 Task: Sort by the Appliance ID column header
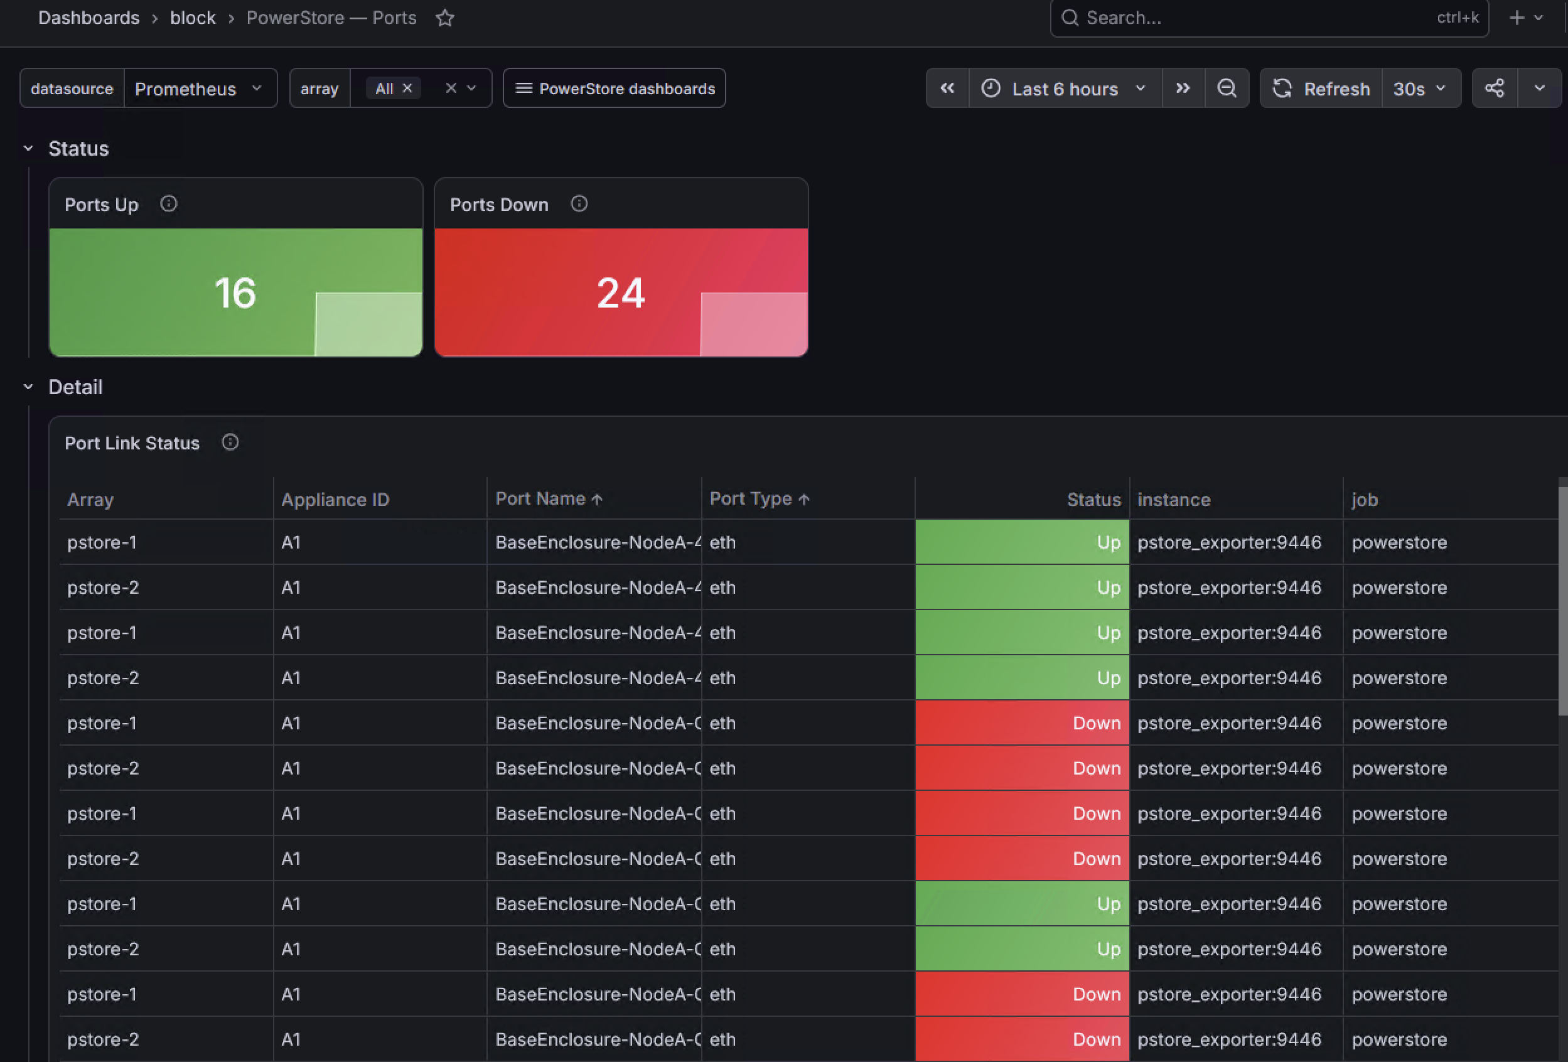[x=335, y=499]
